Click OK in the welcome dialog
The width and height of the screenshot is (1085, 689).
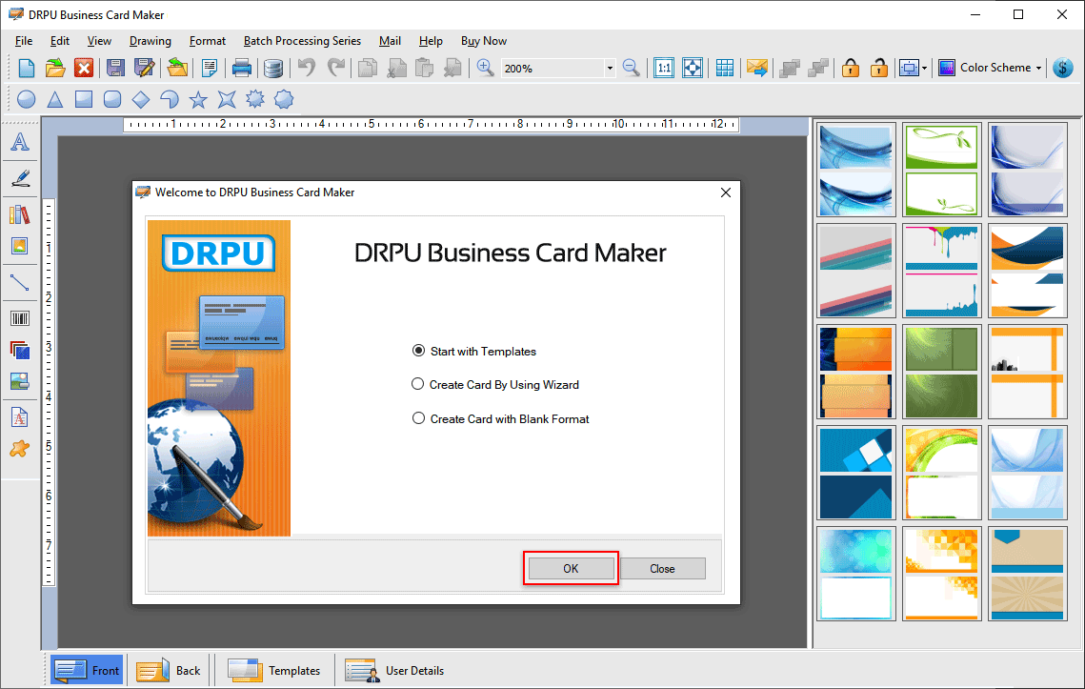click(x=571, y=569)
